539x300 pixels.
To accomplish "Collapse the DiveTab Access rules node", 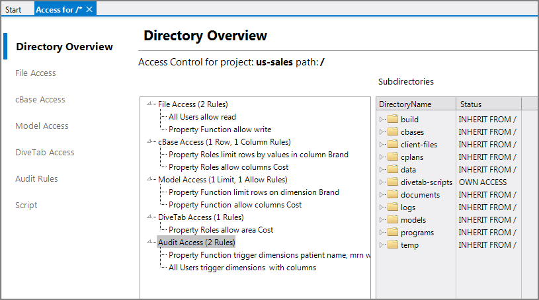I will pos(149,217).
